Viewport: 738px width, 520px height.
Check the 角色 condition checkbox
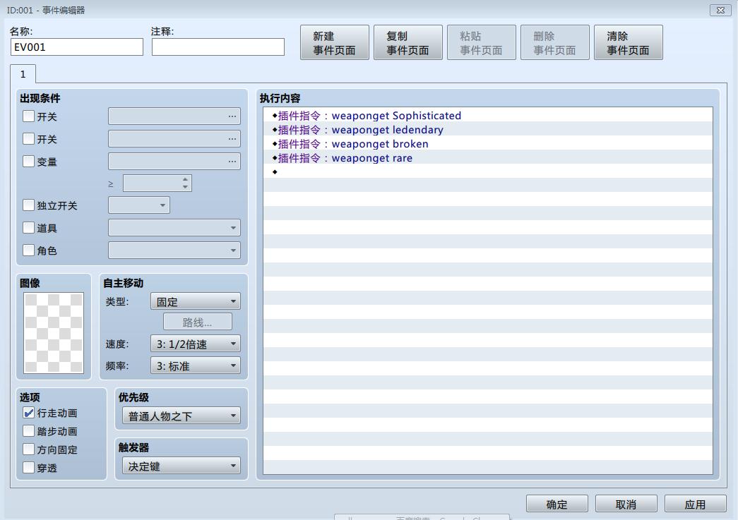[29, 250]
